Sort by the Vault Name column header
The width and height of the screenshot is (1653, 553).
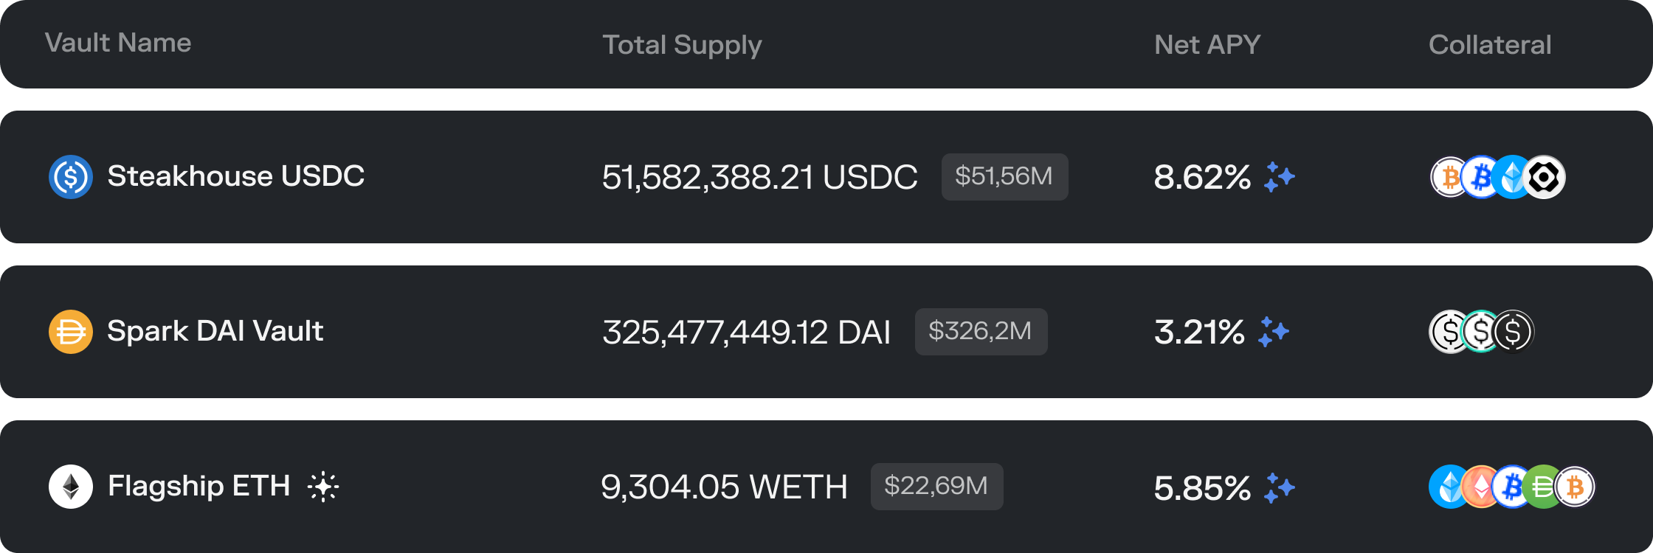tap(118, 43)
